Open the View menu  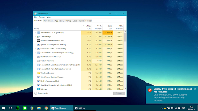49,17
